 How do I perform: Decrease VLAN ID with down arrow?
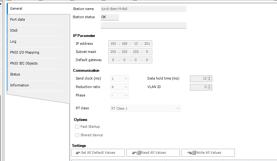pyautogui.click(x=209, y=88)
